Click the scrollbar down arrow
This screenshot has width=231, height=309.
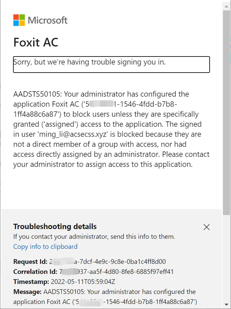coord(227,304)
